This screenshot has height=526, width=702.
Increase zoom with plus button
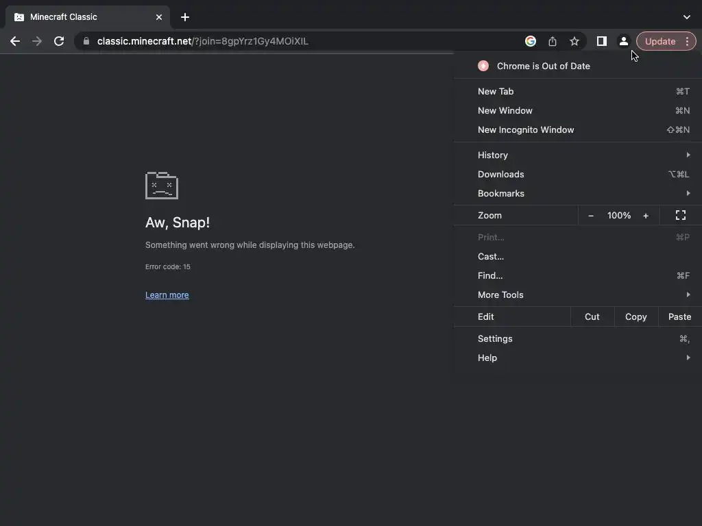click(646, 216)
